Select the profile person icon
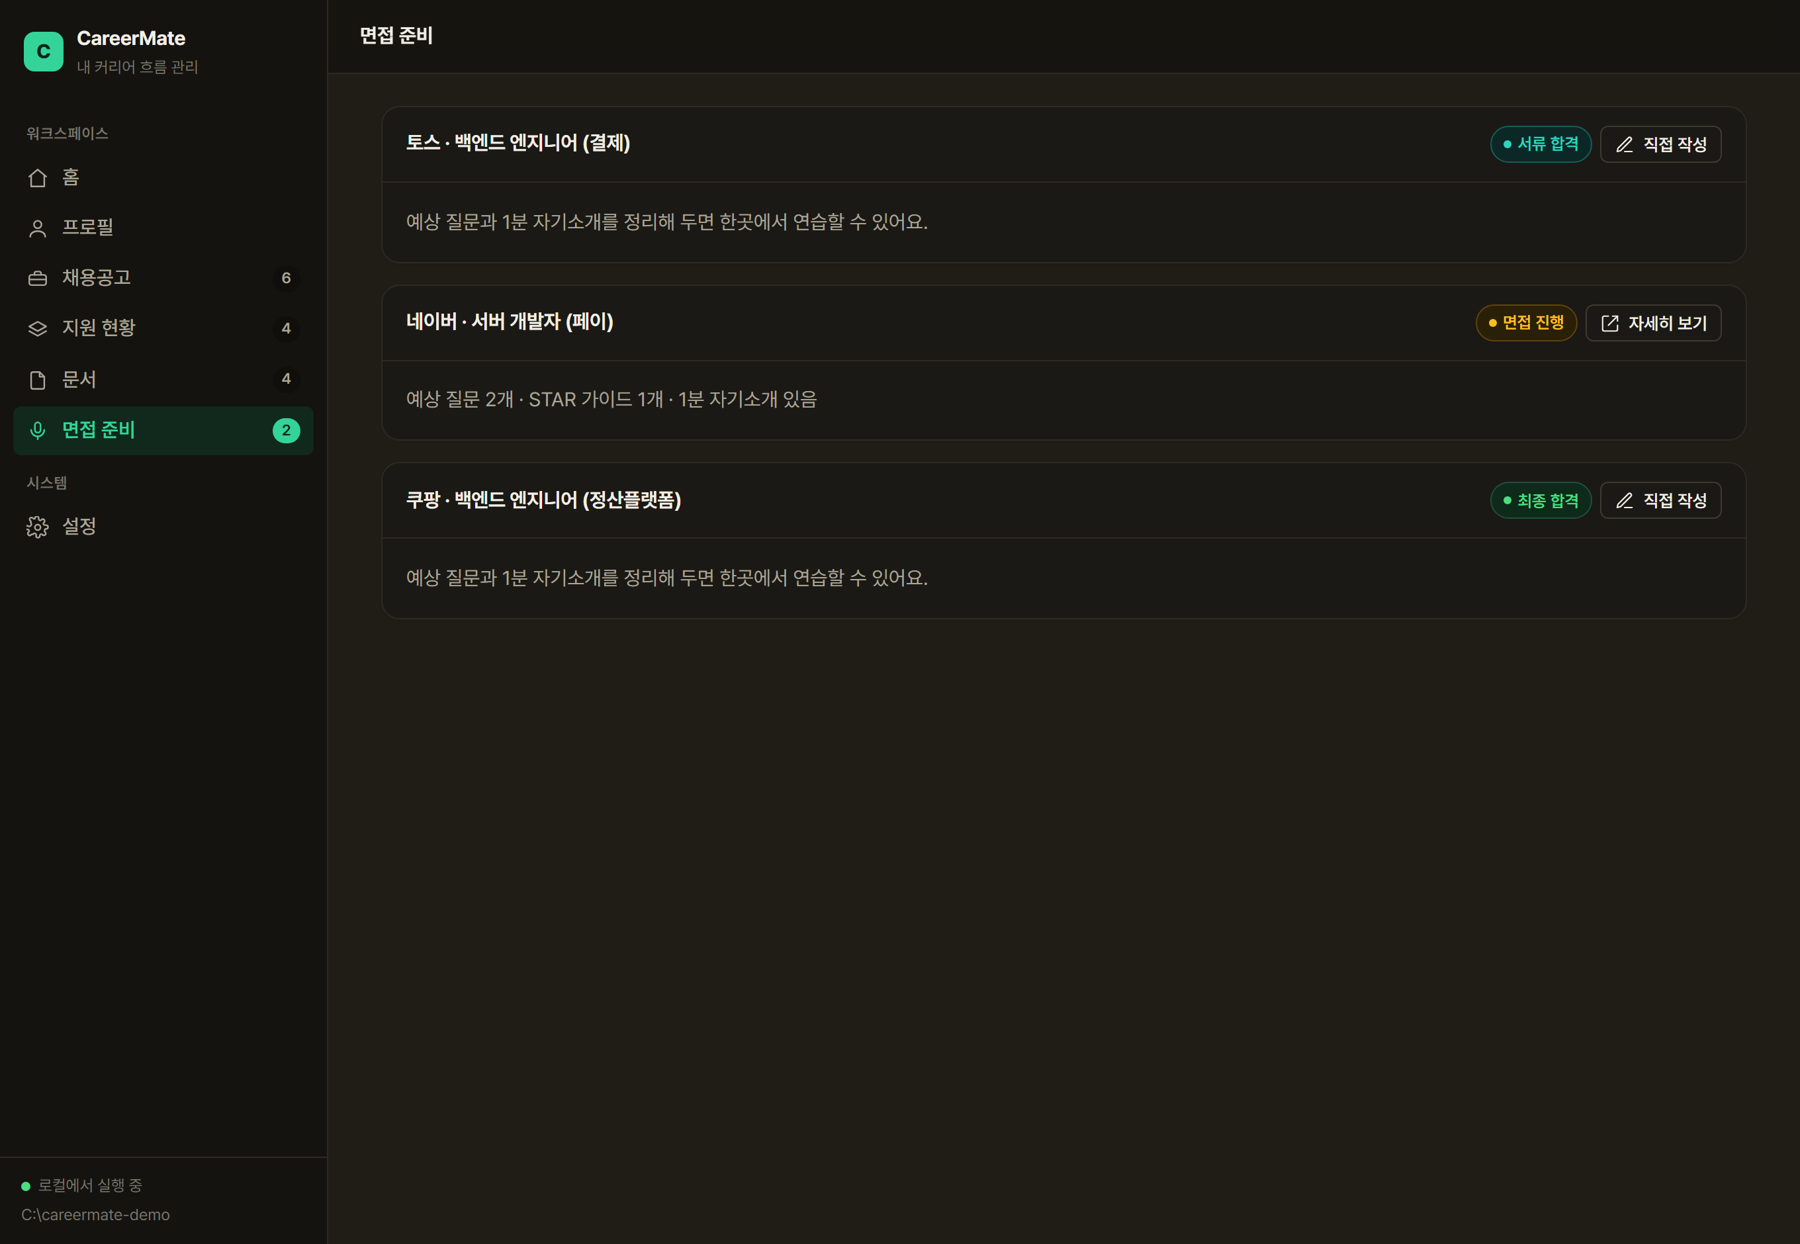This screenshot has height=1244, width=1800. tap(38, 228)
